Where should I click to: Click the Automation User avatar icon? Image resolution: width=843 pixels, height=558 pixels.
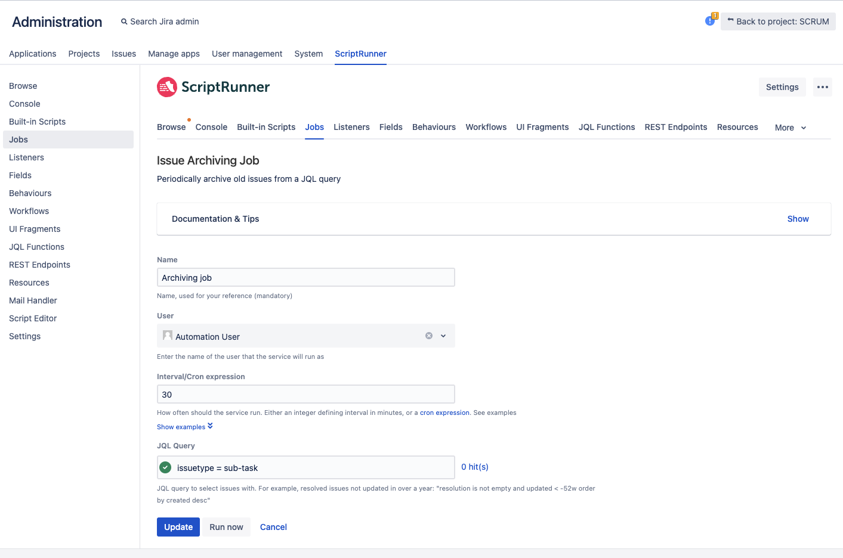pos(168,336)
